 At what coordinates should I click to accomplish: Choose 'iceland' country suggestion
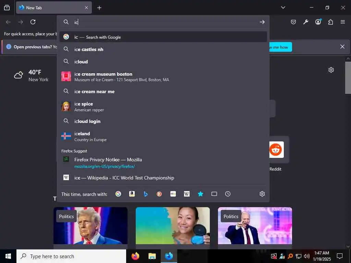[x=163, y=136]
